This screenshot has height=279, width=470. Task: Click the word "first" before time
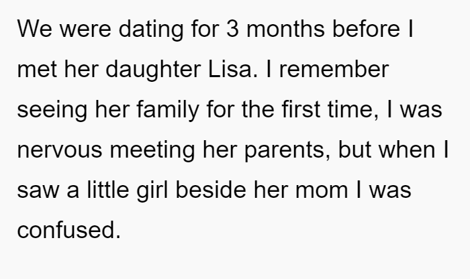(301, 109)
